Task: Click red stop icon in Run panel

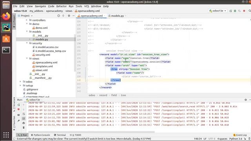Action: pyautogui.click(x=18, y=109)
